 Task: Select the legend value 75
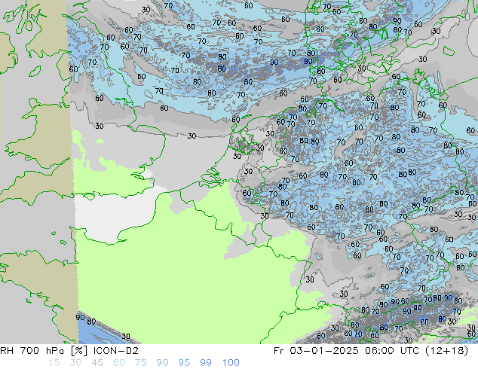pyautogui.click(x=140, y=363)
